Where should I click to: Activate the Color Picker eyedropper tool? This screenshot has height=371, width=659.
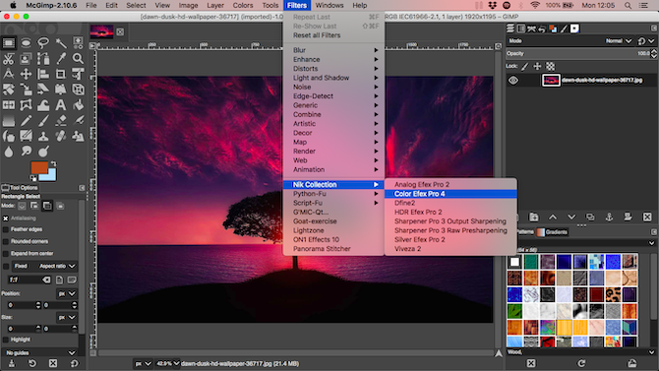(x=61, y=58)
